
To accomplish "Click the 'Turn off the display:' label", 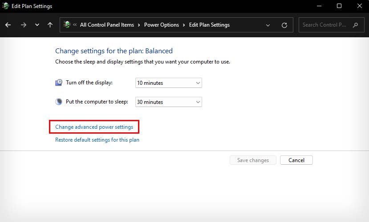I will [x=89, y=83].
